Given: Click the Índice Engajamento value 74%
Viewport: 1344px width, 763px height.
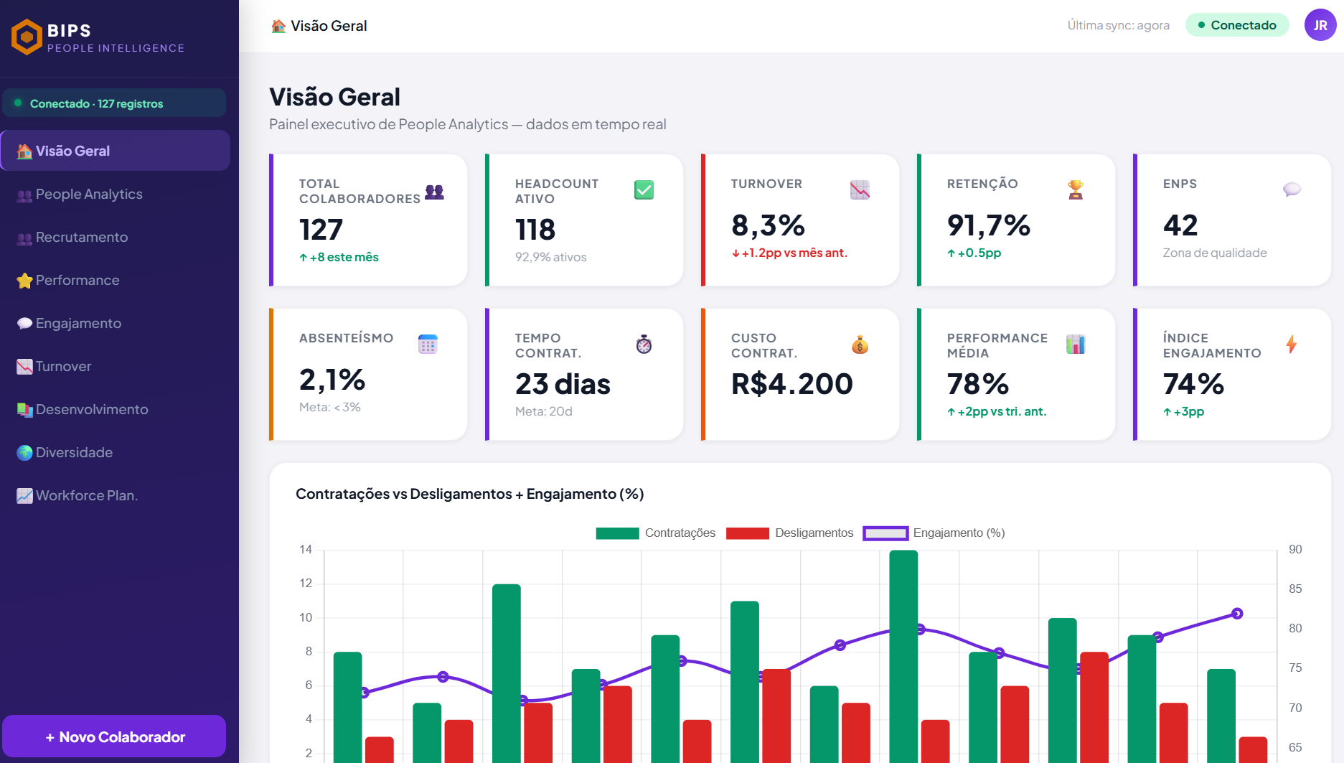Looking at the screenshot, I should [1193, 384].
